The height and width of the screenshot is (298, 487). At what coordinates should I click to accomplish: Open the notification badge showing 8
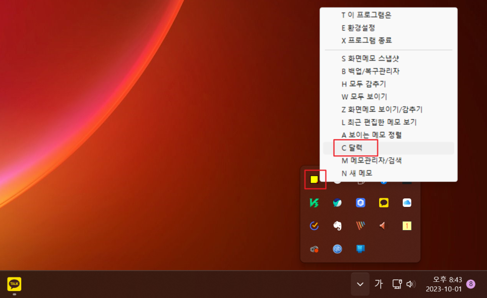[470, 284]
